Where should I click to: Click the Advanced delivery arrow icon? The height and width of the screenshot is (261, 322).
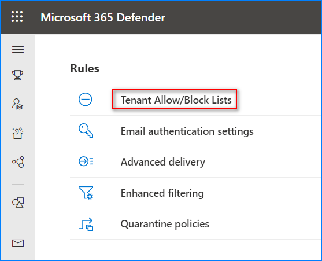pos(86,161)
